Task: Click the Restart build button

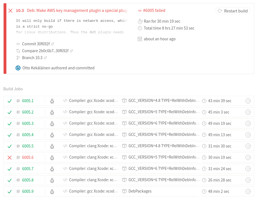Action: point(233,11)
